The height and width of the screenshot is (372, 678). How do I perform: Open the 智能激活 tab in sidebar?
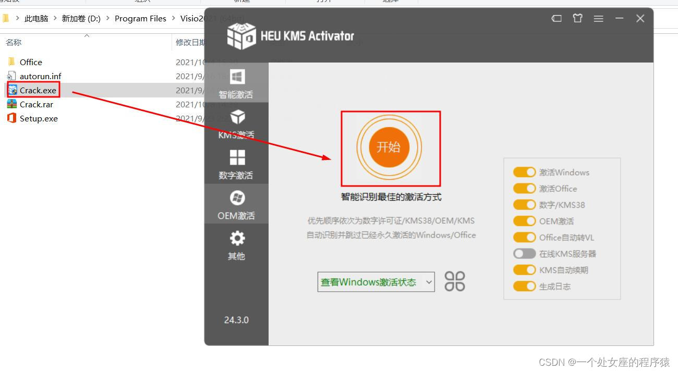pos(236,82)
